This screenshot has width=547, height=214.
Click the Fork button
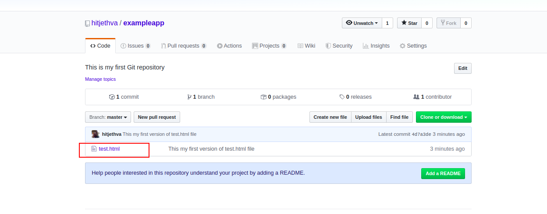tap(448, 23)
